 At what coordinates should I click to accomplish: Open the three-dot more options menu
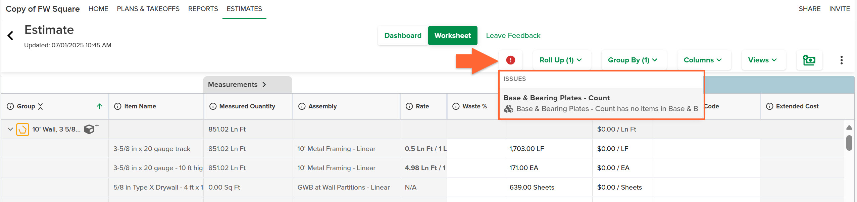[841, 60]
